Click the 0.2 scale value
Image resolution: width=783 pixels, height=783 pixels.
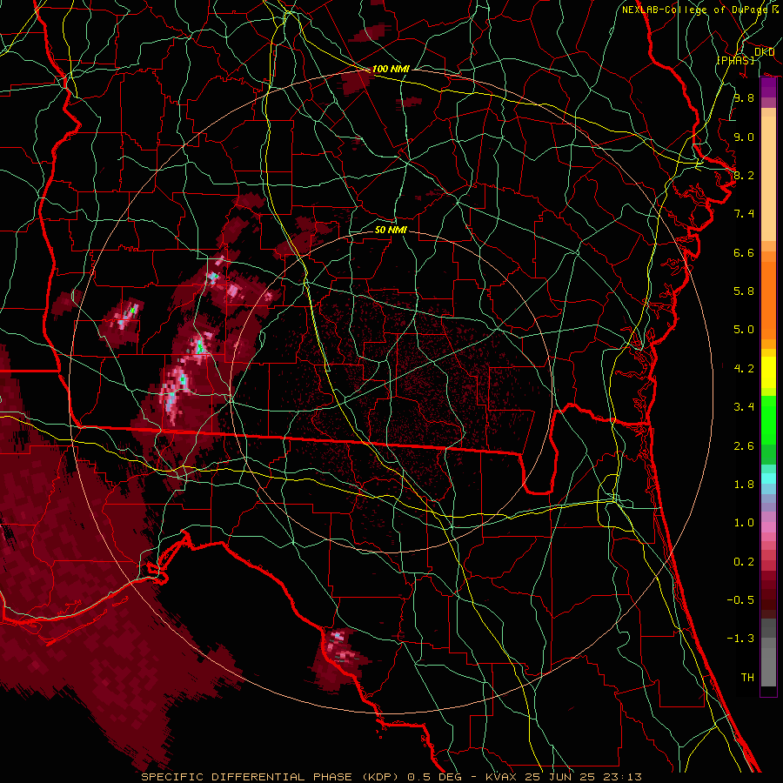pos(744,562)
